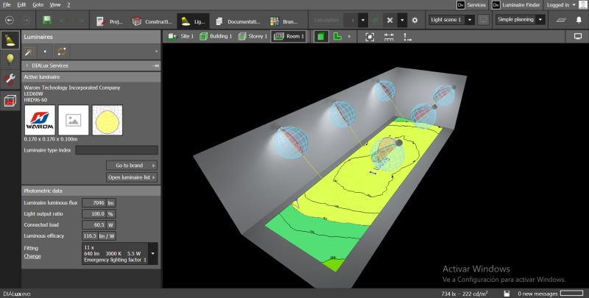Toggle the floor plan view button
Viewport: 589px width, 298px height.
pos(338,36)
